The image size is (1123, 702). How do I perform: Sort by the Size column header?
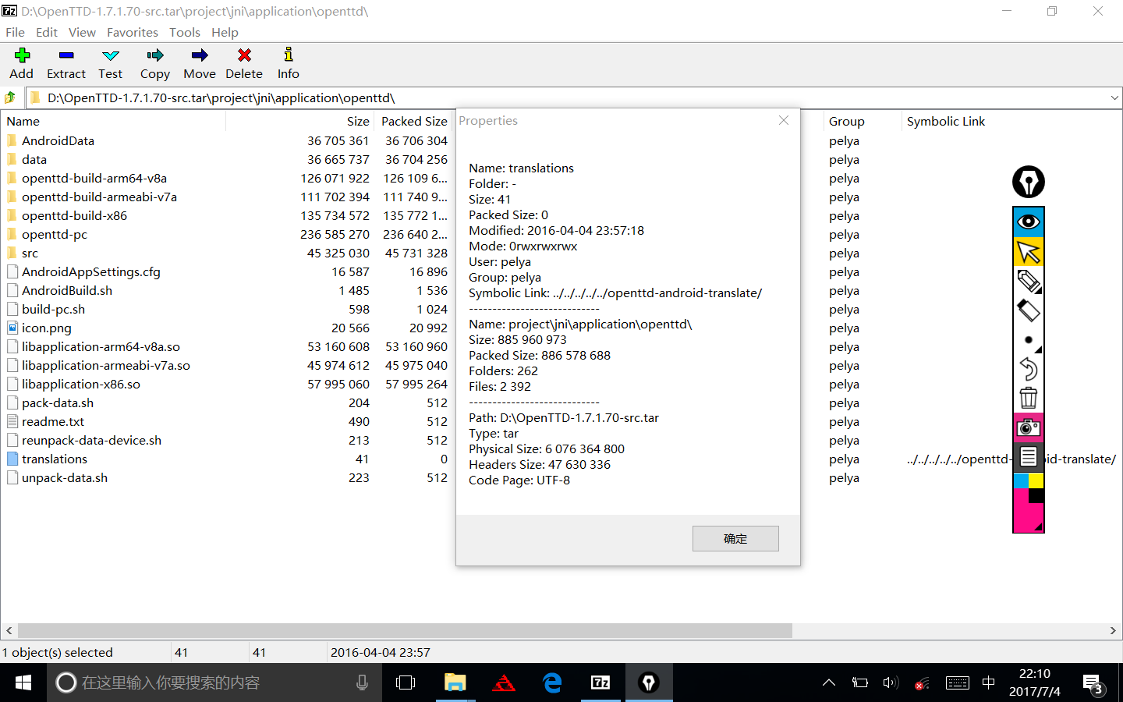(x=300, y=121)
